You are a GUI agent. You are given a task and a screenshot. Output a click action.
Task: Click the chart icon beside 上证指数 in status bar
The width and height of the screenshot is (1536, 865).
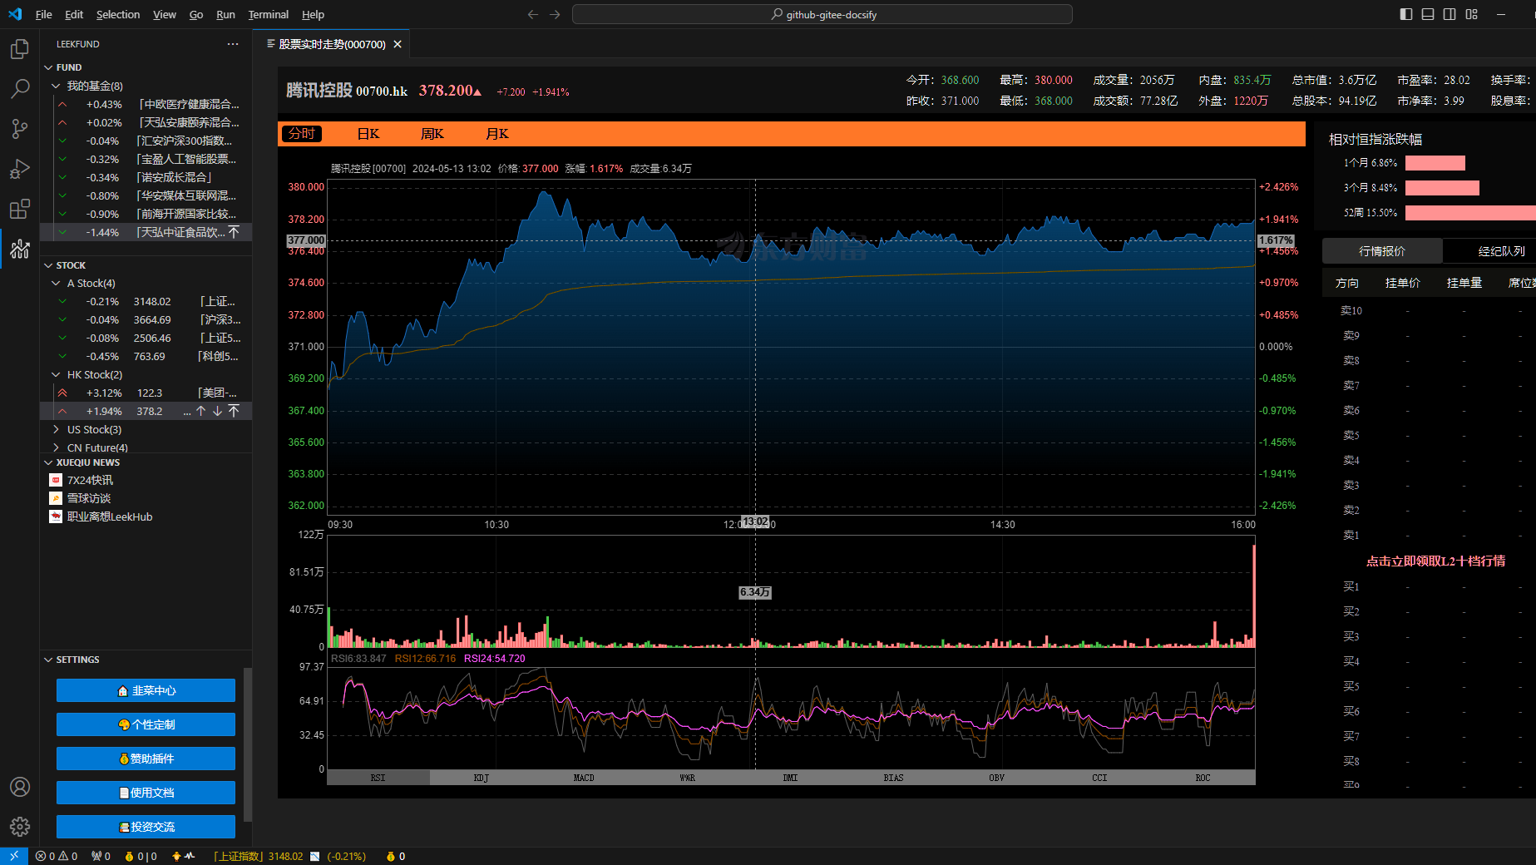pyautogui.click(x=314, y=856)
